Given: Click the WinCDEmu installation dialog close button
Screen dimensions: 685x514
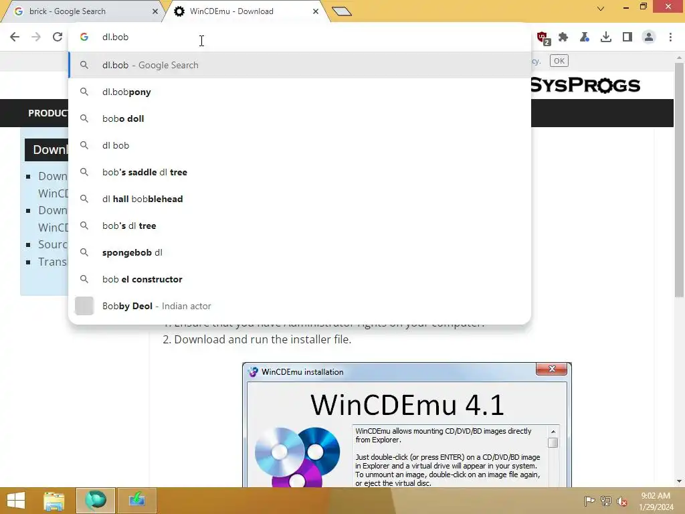Looking at the screenshot, I should [x=552, y=369].
